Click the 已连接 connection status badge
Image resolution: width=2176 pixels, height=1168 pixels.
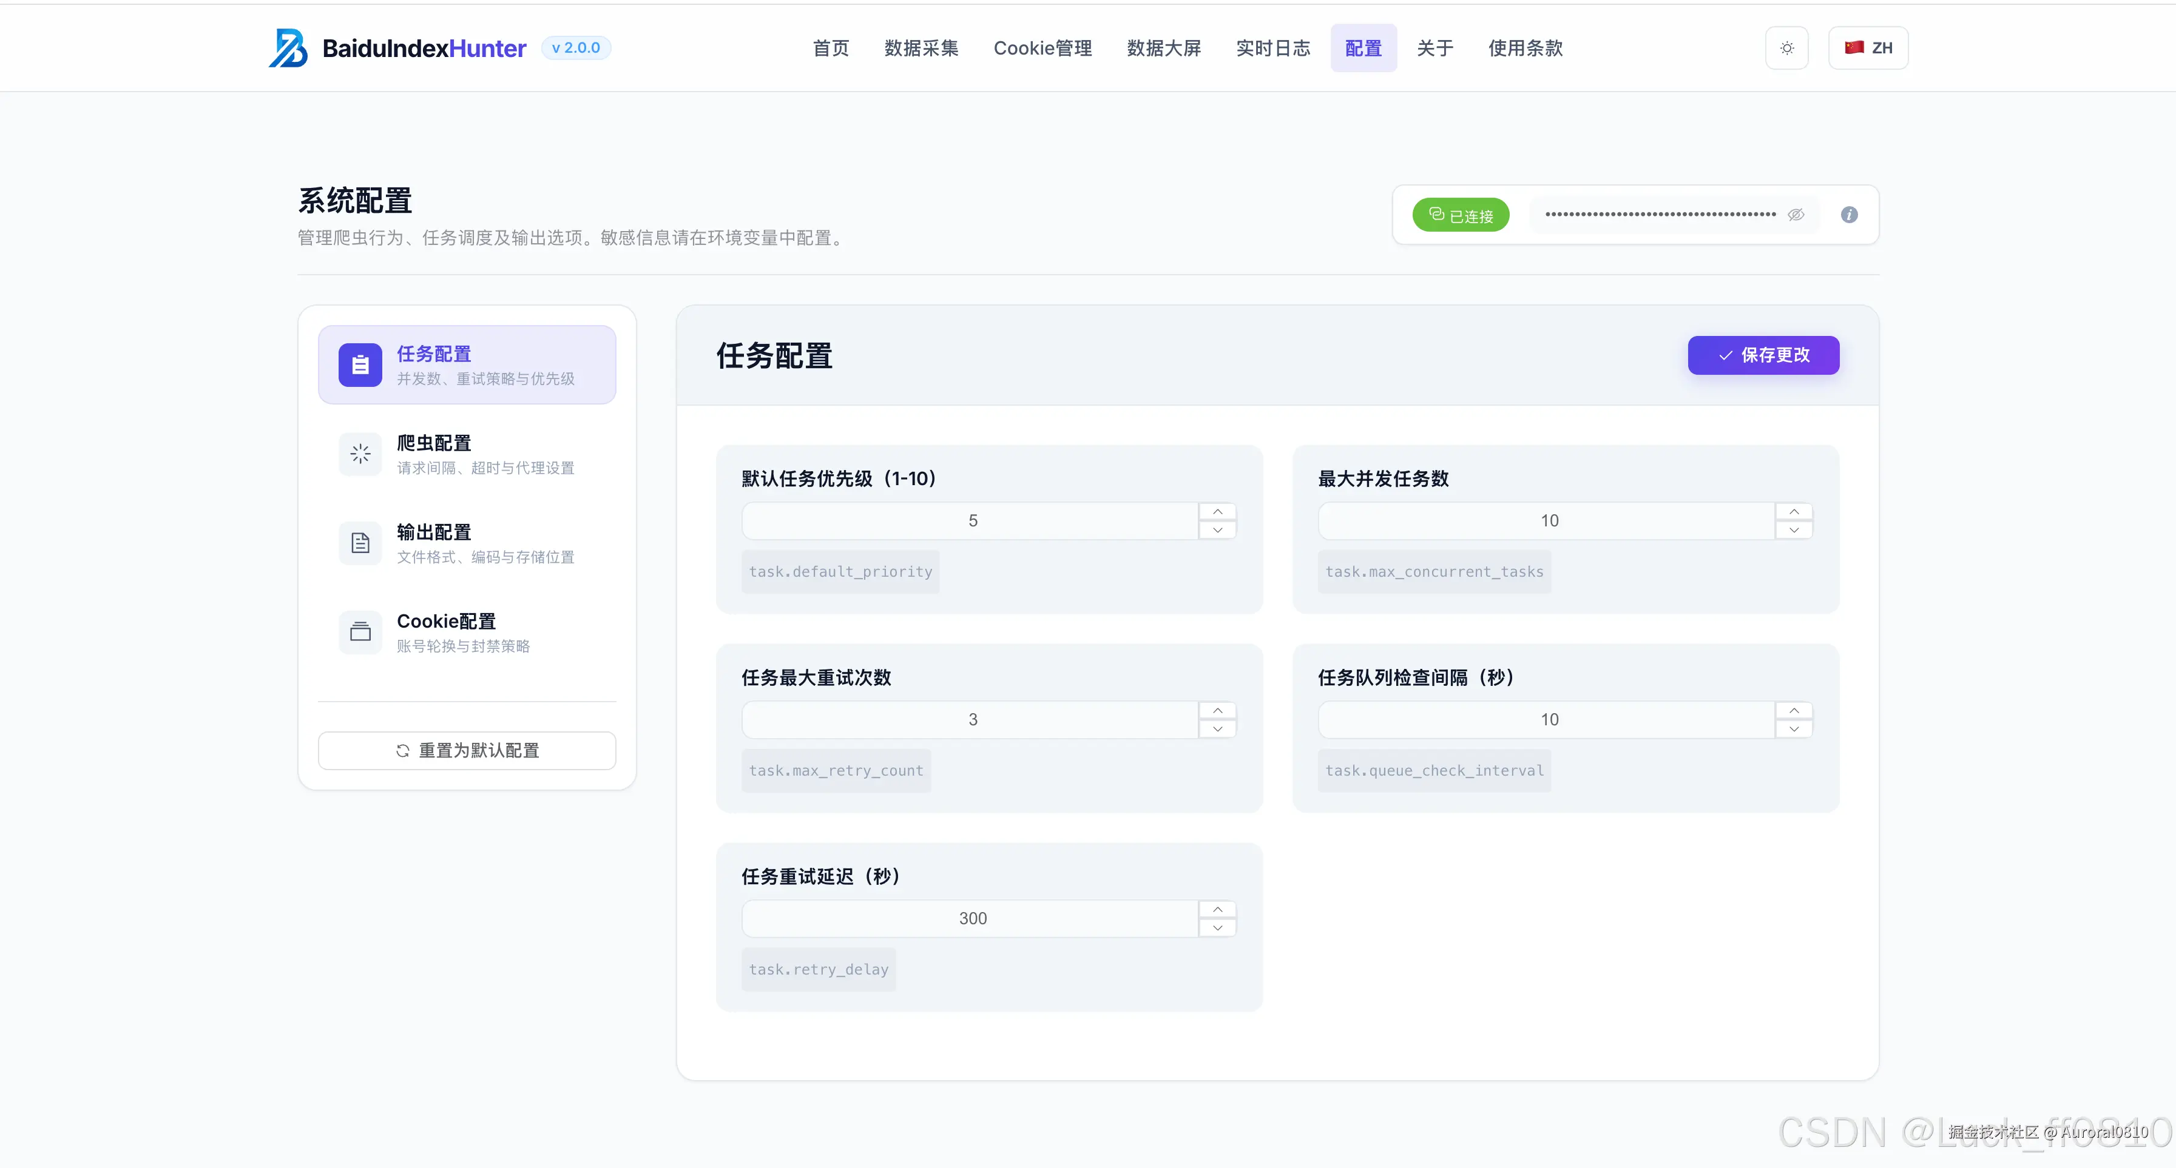point(1461,214)
